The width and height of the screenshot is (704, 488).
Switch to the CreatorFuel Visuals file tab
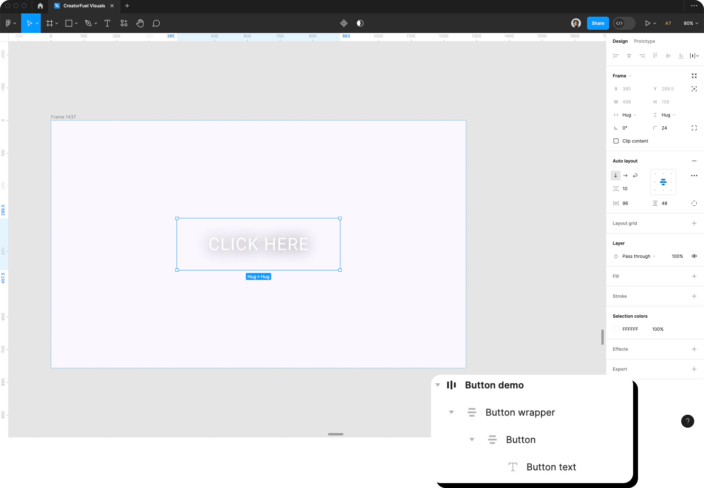pyautogui.click(x=81, y=6)
